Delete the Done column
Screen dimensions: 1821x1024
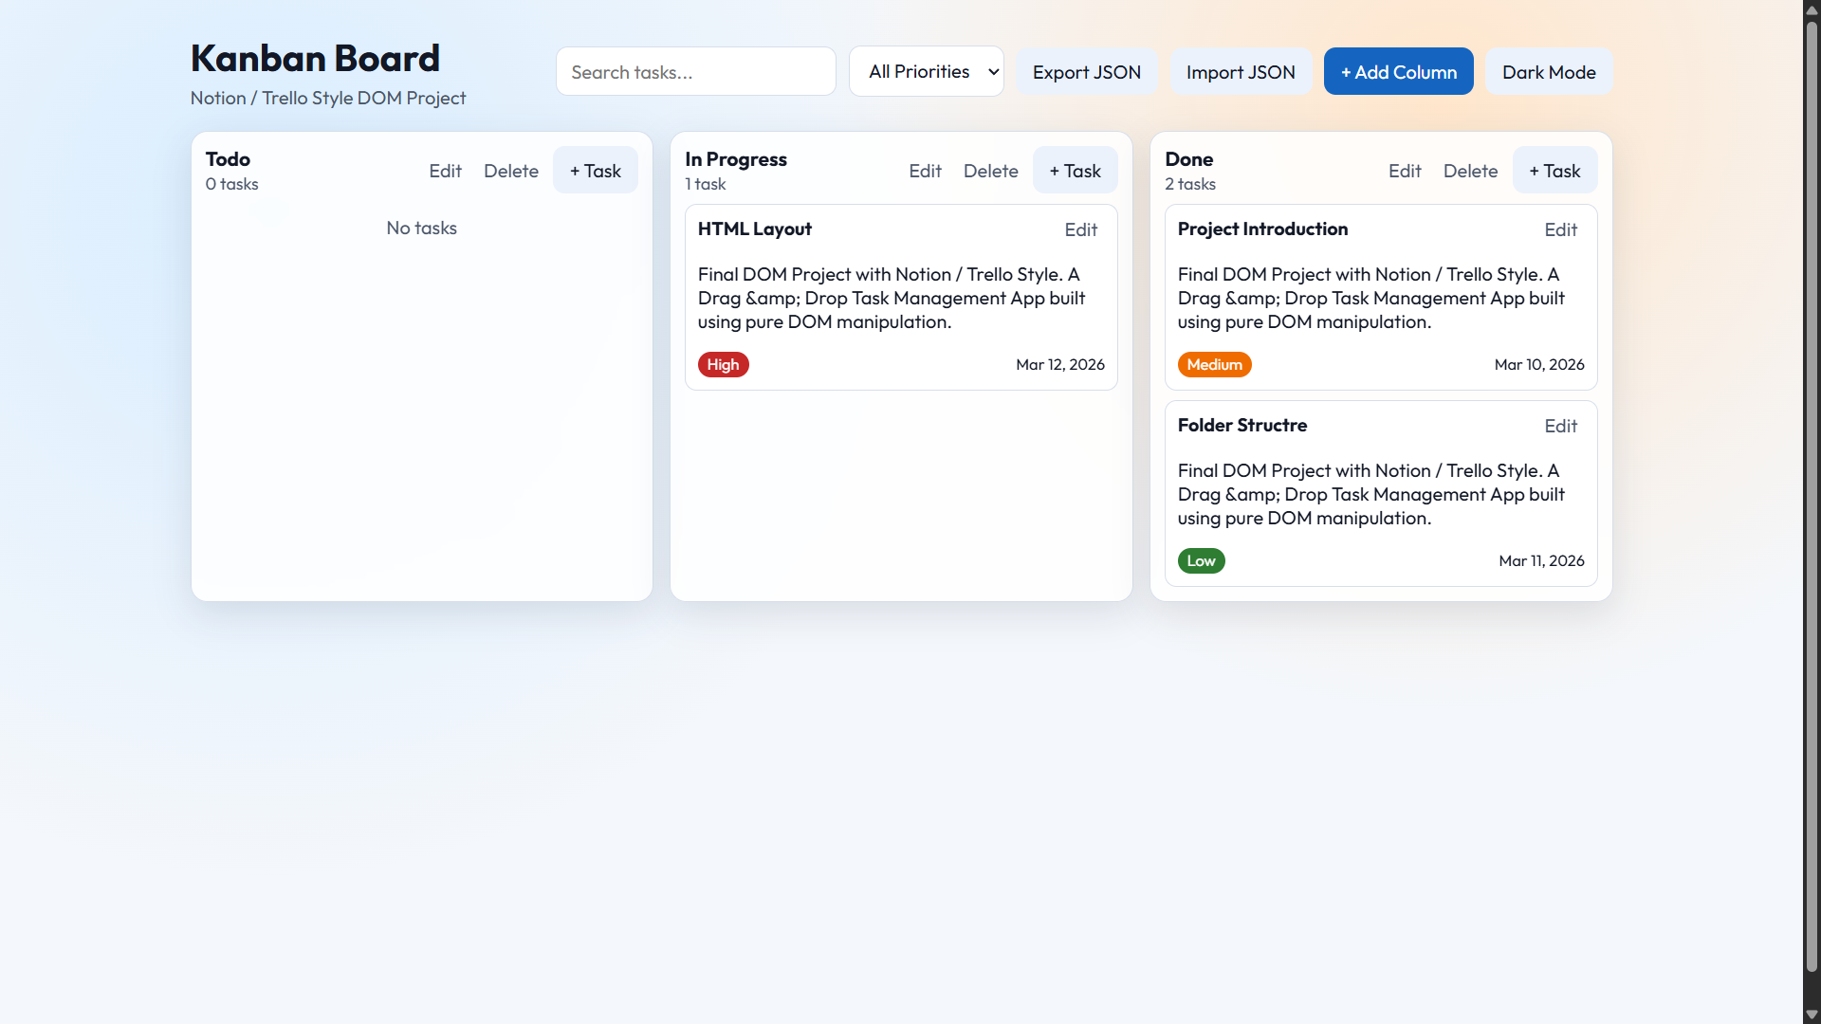[1471, 171]
